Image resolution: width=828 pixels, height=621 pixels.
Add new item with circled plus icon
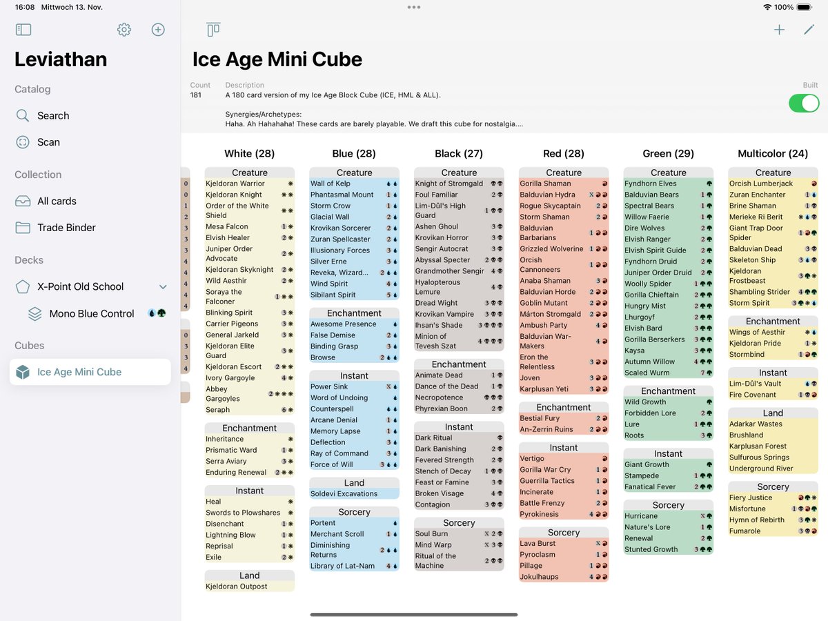158,30
